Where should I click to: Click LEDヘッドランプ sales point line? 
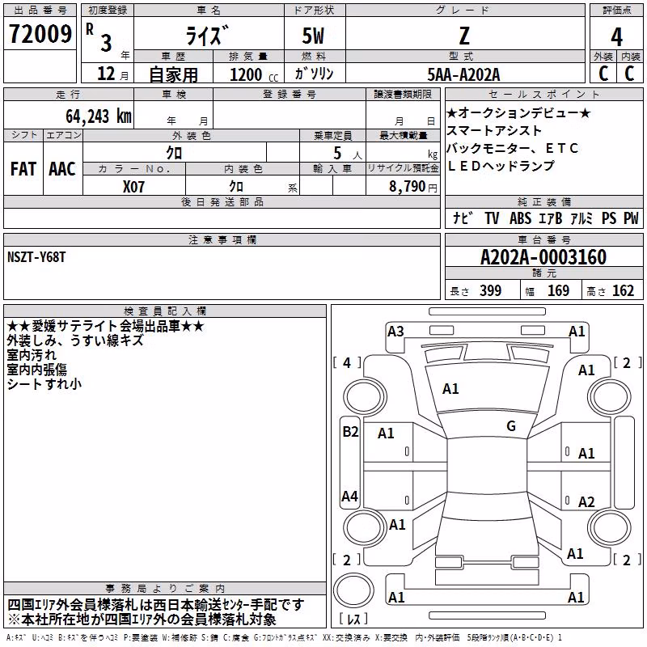pos(501,166)
